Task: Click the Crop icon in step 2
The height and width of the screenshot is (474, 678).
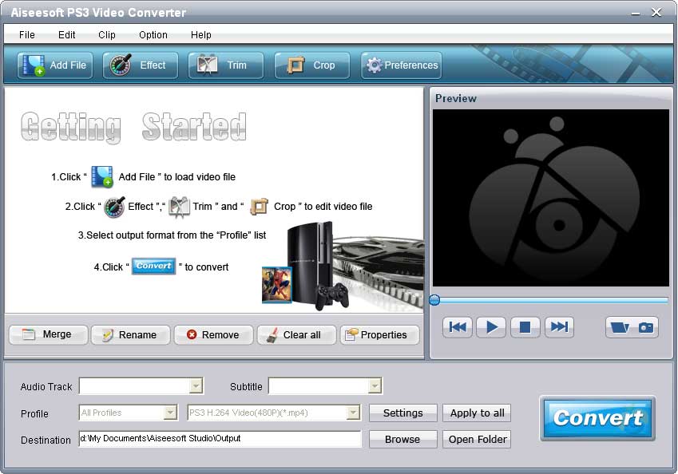Action: [259, 207]
